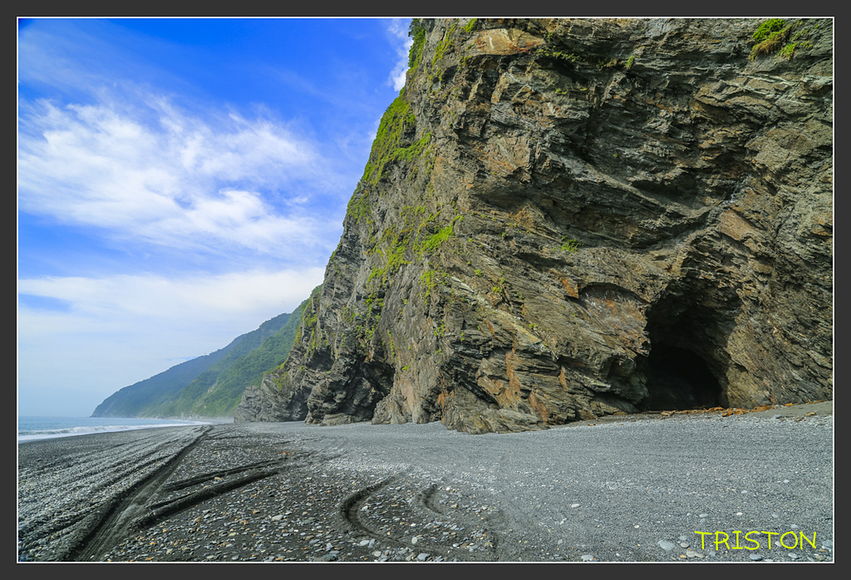The height and width of the screenshot is (580, 851).
Task: Click the grass tuft at the cliff's top right
Action: pos(771,36)
